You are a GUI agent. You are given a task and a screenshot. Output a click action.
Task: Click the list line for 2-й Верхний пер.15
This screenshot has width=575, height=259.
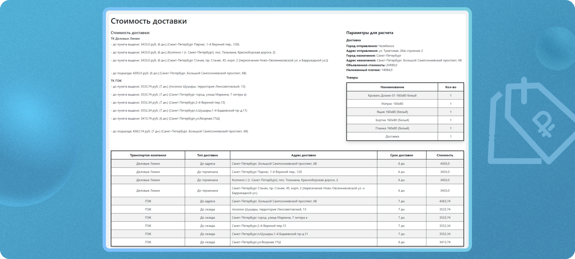[168, 102]
